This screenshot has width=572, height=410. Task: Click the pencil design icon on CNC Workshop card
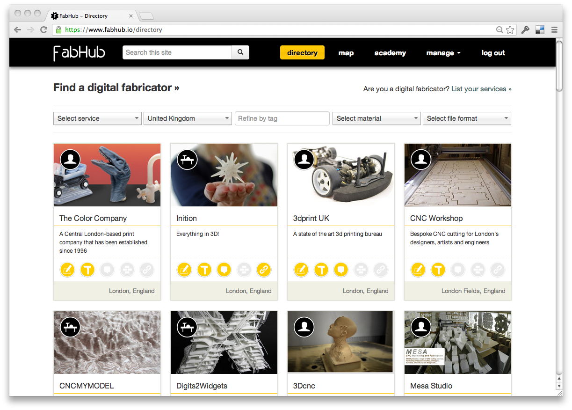[x=418, y=270]
